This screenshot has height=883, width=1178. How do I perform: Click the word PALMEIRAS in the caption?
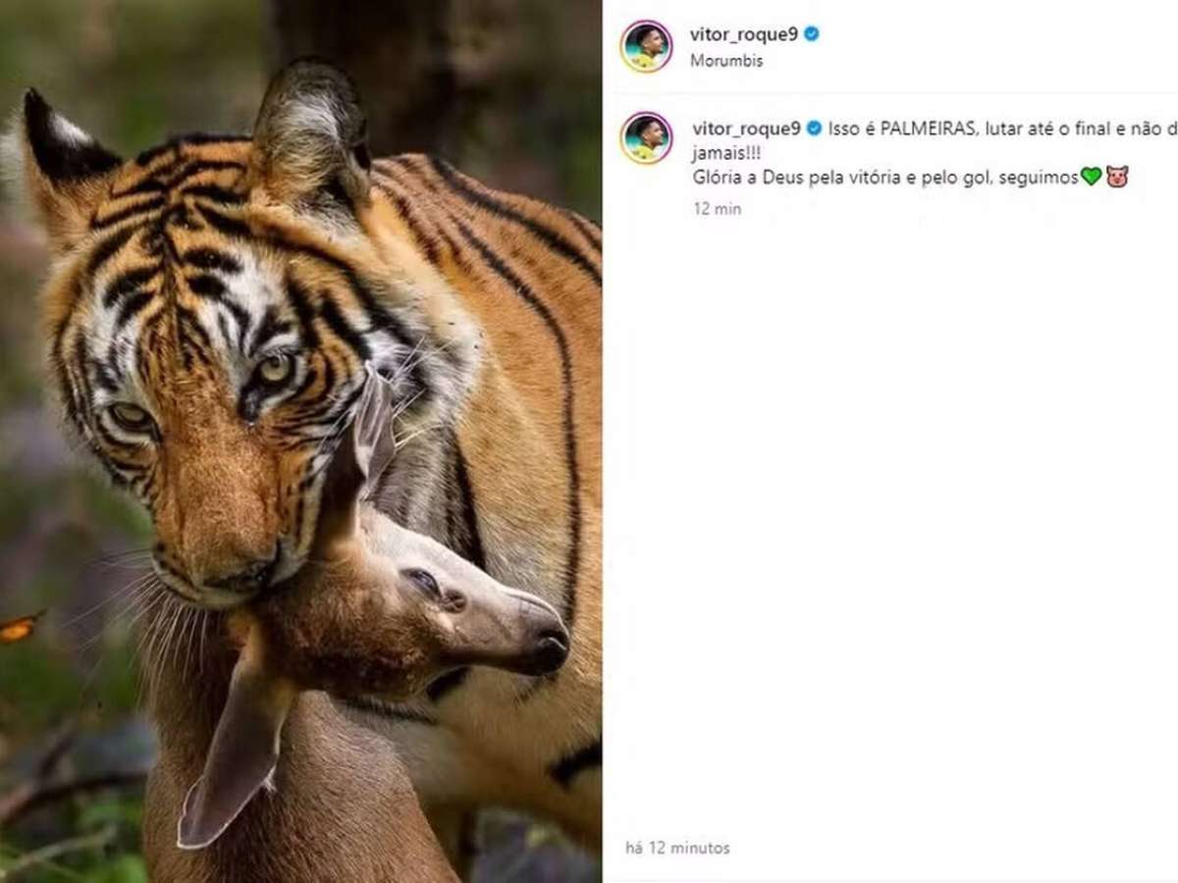click(924, 129)
